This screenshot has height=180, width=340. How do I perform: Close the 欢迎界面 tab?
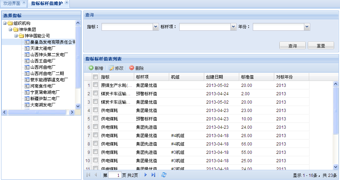tap(24, 3)
